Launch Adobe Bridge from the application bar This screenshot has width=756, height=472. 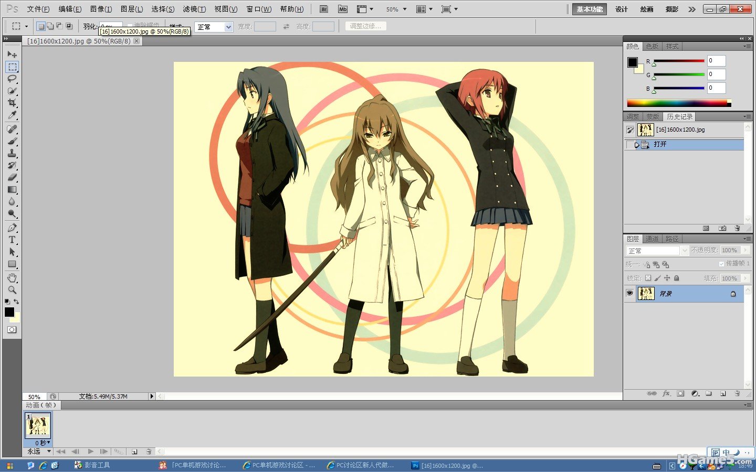[324, 9]
